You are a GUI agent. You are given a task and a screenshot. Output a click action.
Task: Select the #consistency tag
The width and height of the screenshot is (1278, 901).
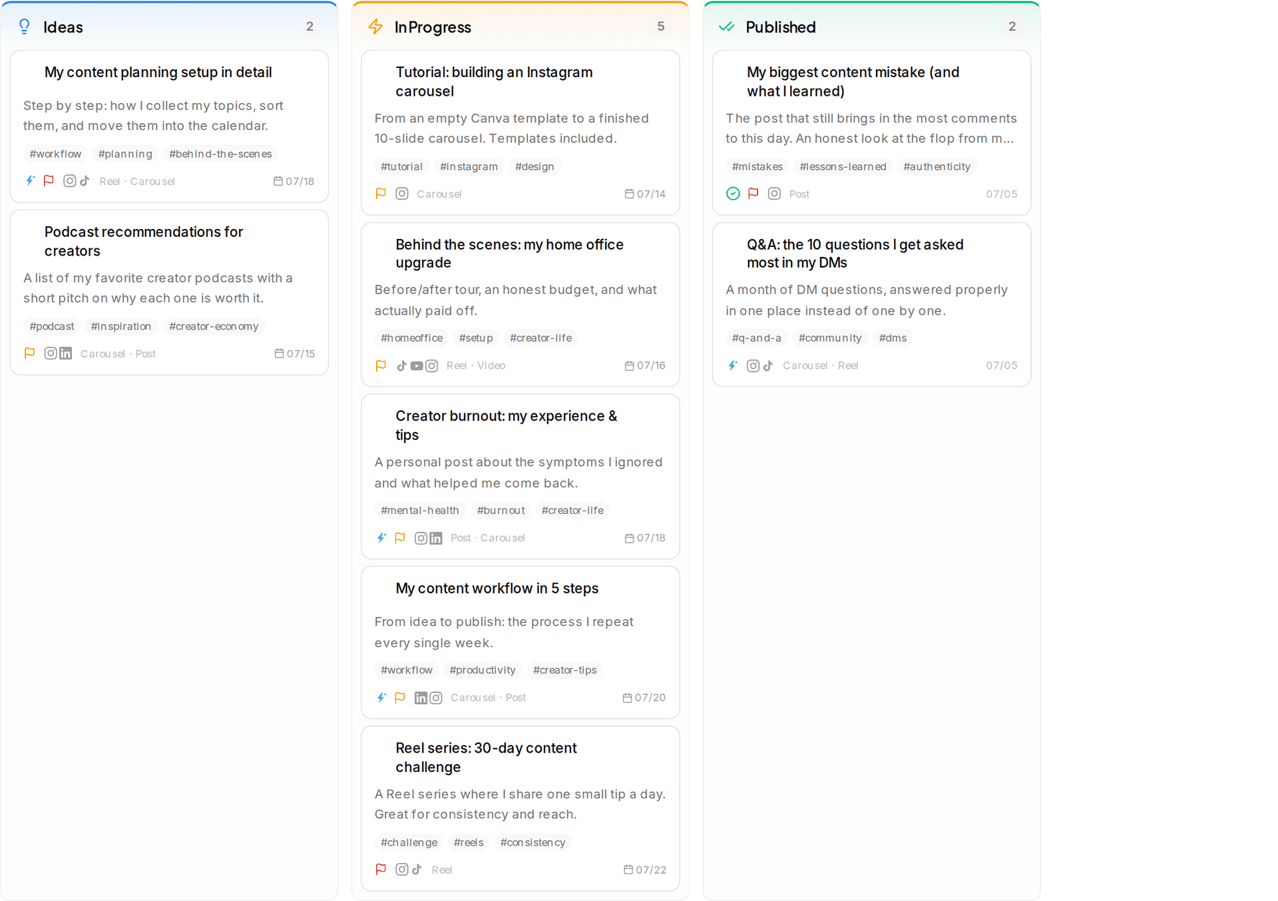tap(532, 842)
